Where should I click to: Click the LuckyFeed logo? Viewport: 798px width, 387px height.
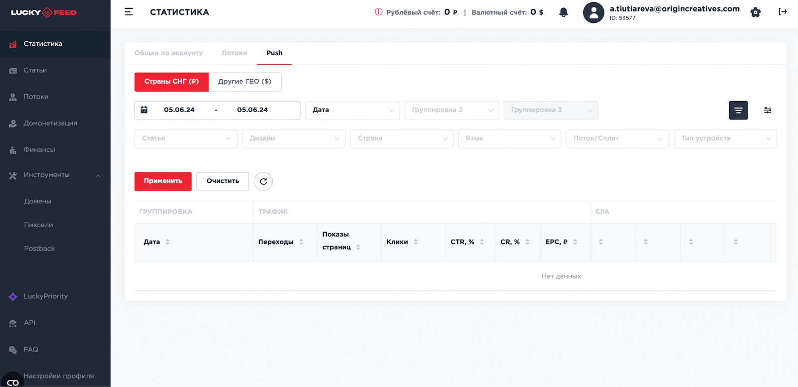(44, 12)
